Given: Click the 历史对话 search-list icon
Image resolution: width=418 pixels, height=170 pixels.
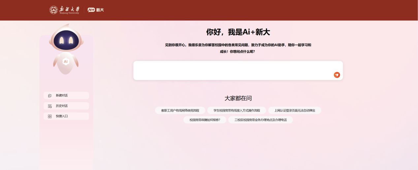Looking at the screenshot, I should [x=50, y=106].
